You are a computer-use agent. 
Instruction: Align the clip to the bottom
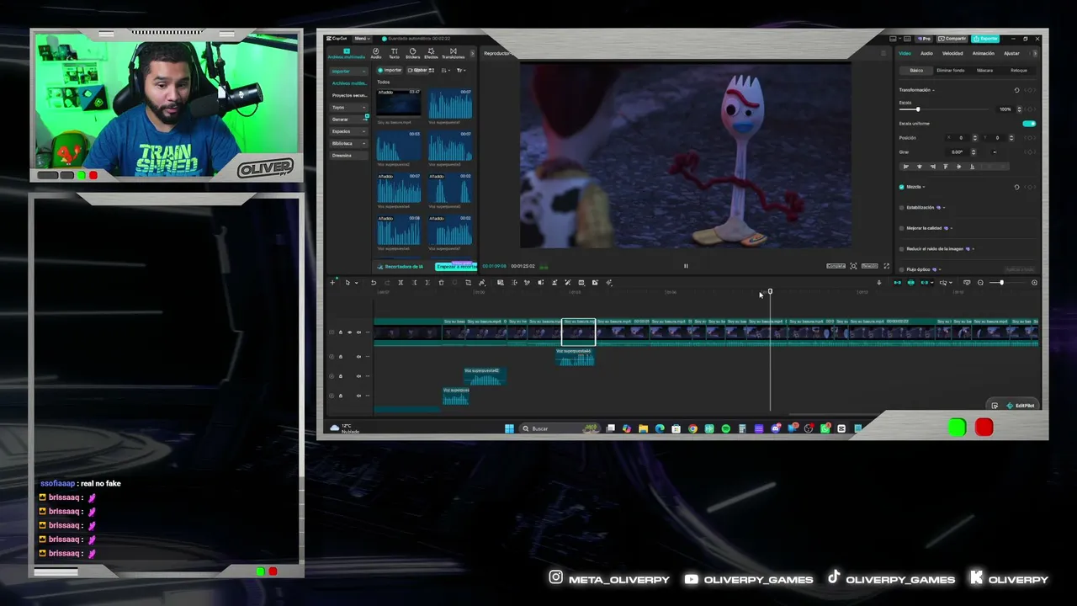tap(973, 167)
